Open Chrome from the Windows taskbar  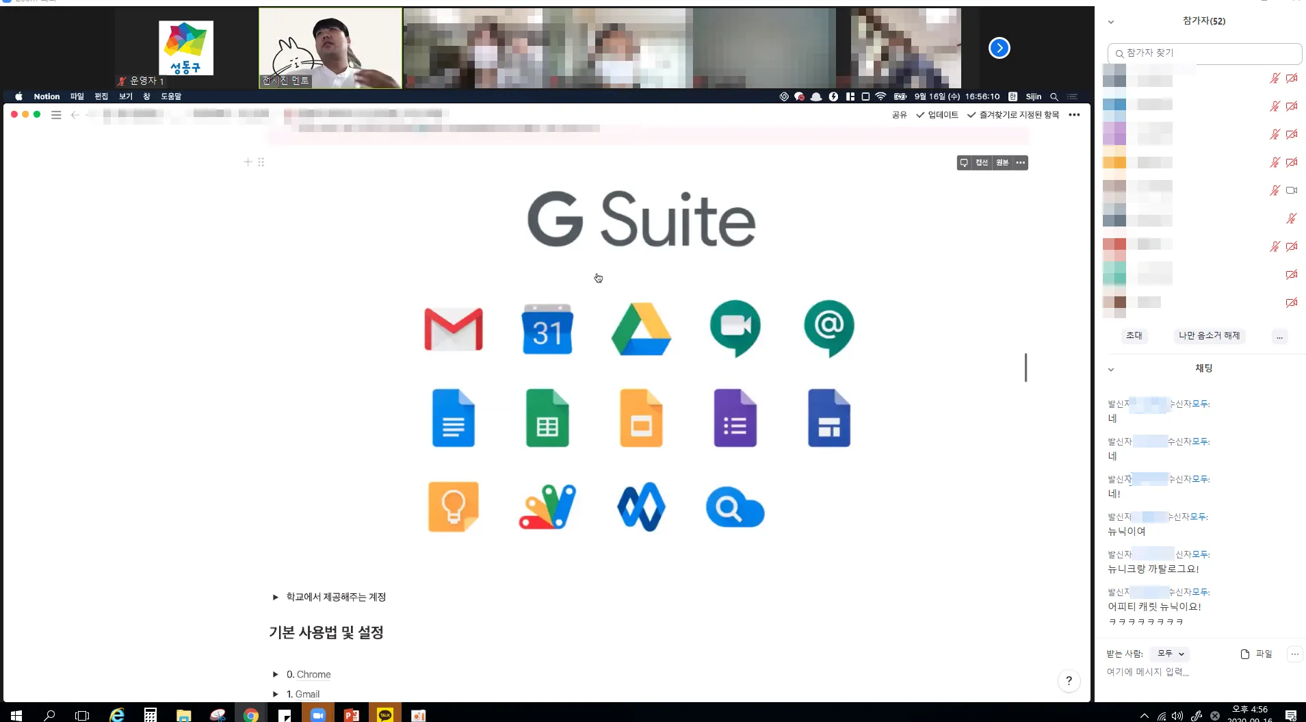tap(251, 714)
